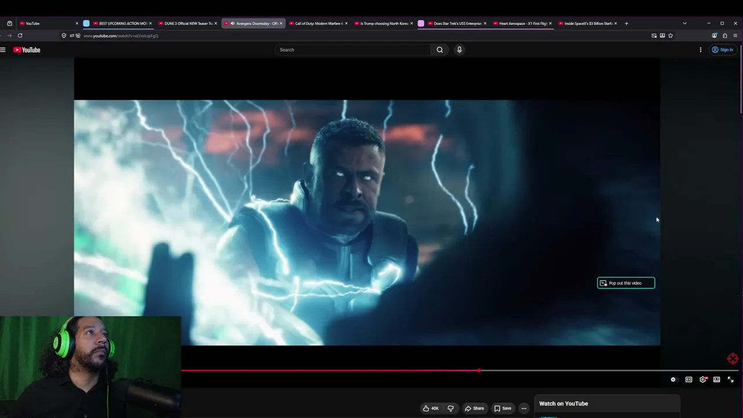Expand the list all tabs dropdown
The width and height of the screenshot is (743, 418).
pyautogui.click(x=684, y=23)
